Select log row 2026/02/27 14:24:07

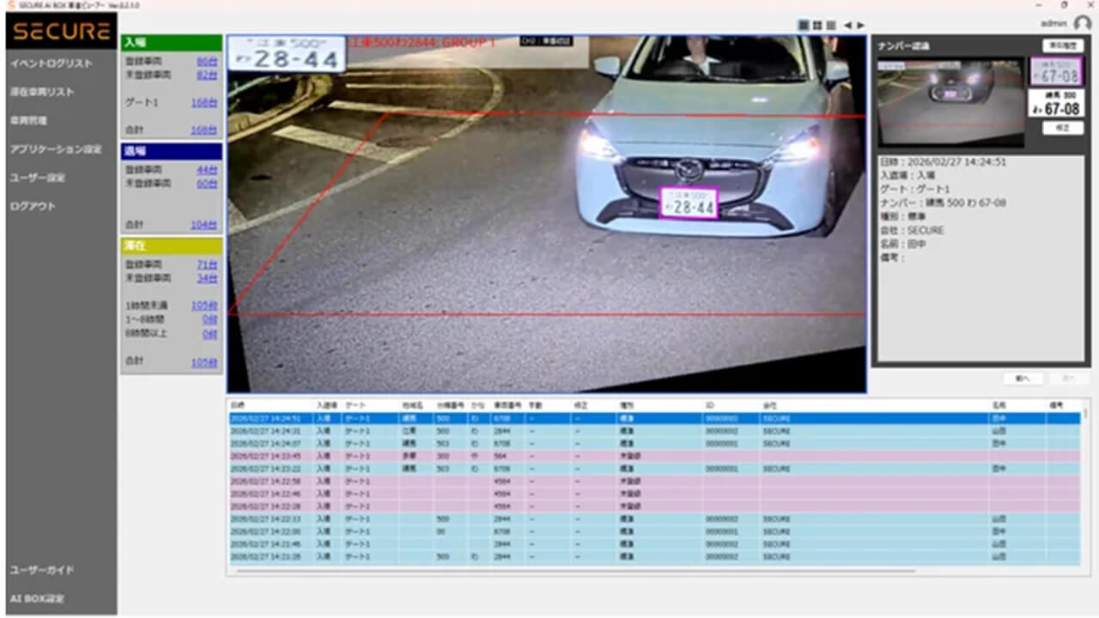click(x=654, y=444)
